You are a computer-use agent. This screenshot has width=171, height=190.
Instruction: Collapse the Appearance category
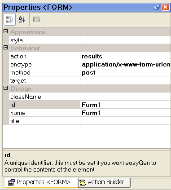6,31
